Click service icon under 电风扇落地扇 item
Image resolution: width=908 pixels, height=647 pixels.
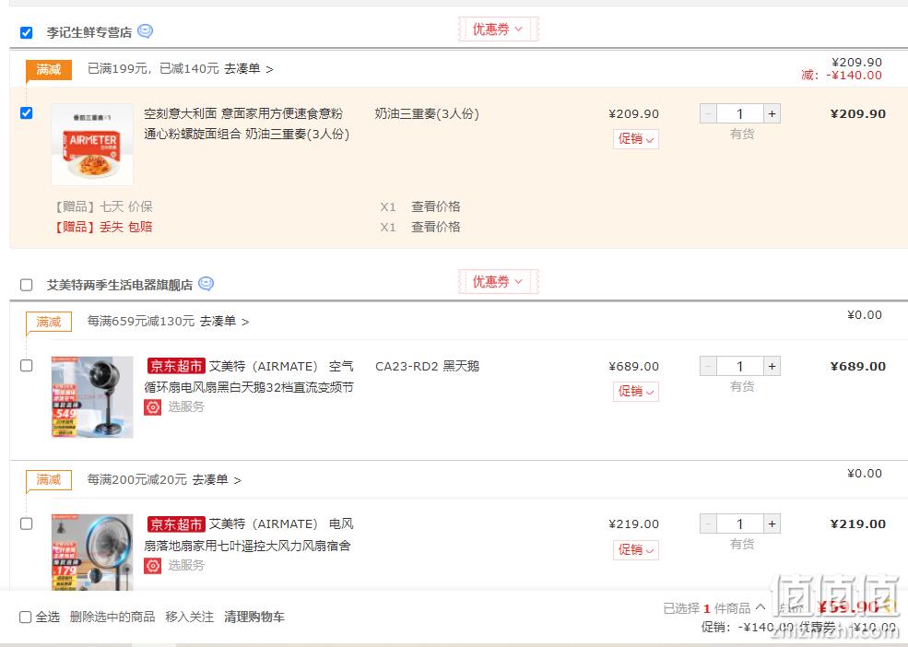point(153,565)
